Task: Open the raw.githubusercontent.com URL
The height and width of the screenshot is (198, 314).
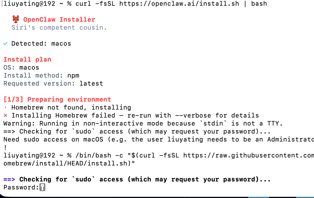Action: 248,155
